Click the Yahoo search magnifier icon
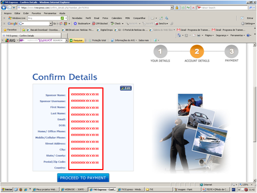This screenshot has width=257, height=193. pos(251,7)
